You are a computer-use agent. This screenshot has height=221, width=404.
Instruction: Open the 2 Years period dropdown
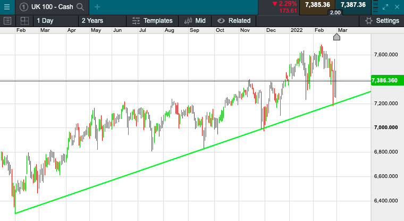[x=92, y=21]
